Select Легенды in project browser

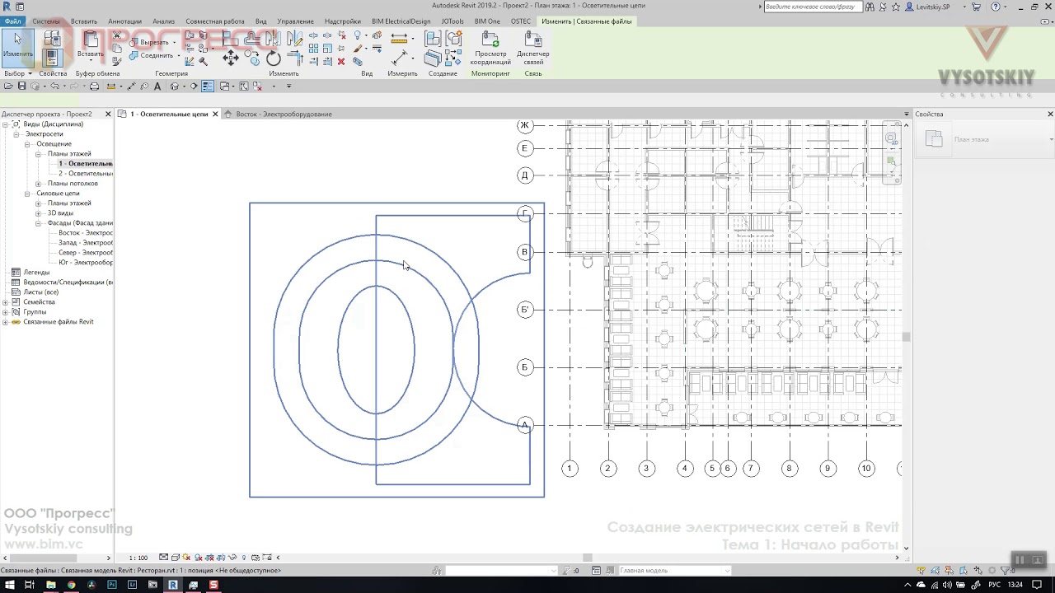(x=36, y=273)
